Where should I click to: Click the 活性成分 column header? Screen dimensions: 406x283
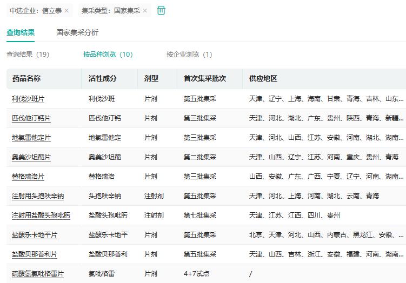point(103,78)
